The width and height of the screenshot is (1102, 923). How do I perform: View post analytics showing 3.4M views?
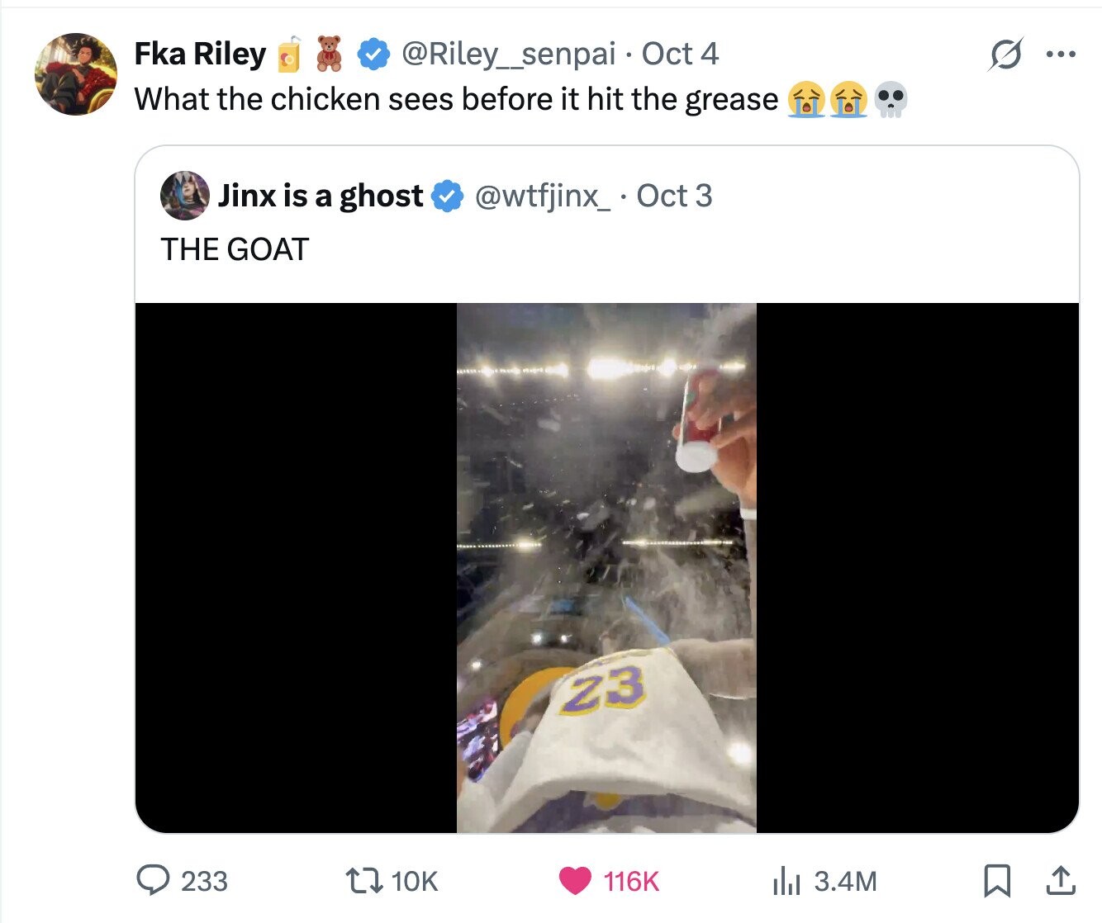click(786, 880)
